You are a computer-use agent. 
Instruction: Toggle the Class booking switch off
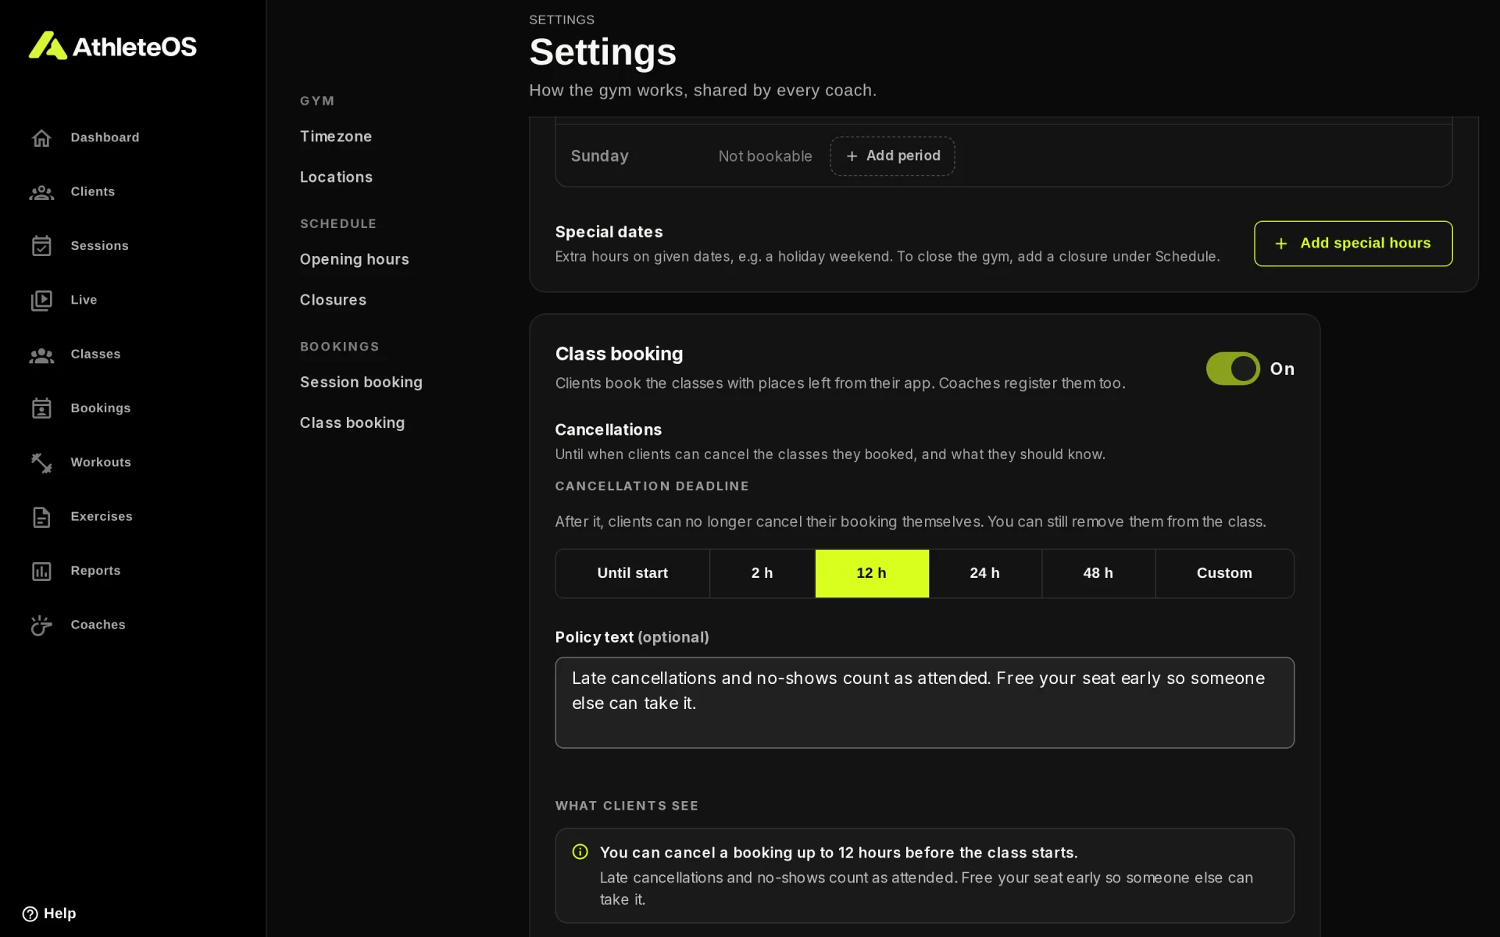1233,369
